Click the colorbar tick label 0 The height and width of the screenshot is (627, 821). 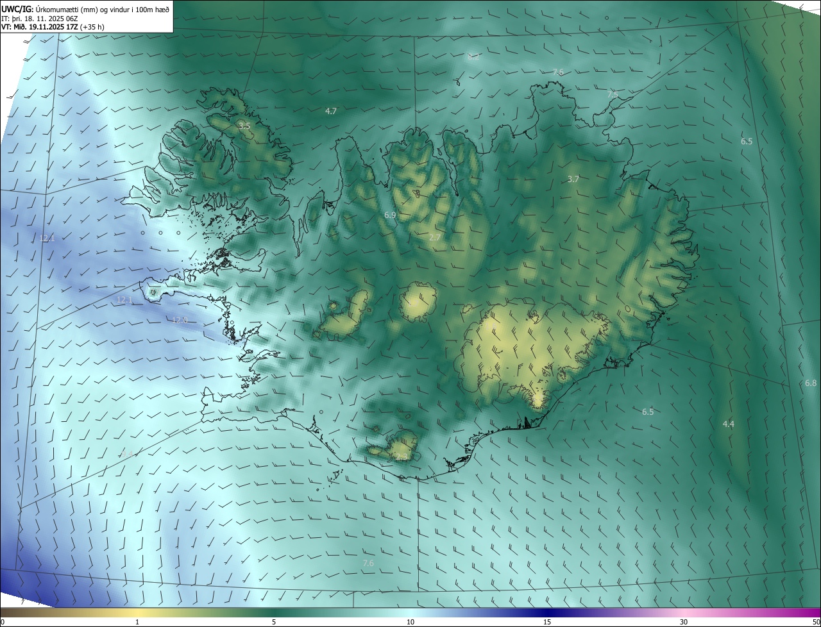[3, 623]
